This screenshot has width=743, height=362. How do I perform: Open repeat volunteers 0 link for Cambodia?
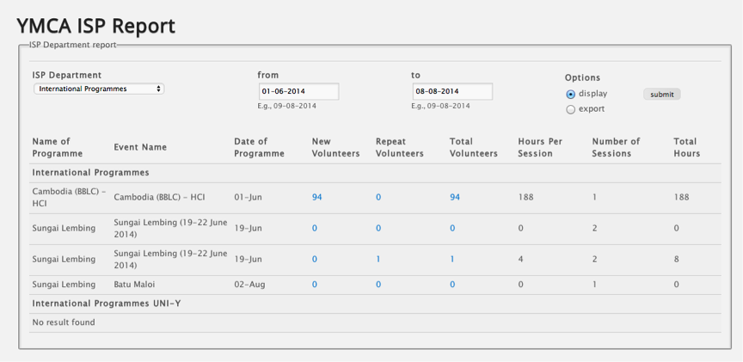click(x=378, y=197)
